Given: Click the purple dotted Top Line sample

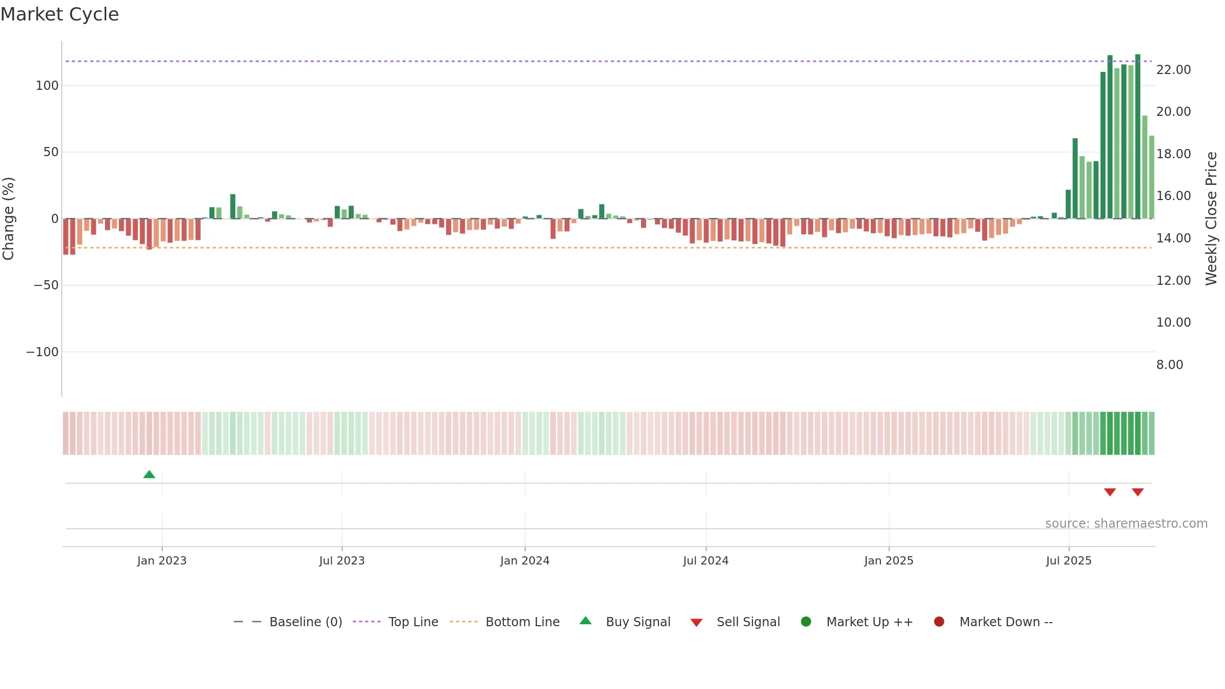Looking at the screenshot, I should (366, 622).
